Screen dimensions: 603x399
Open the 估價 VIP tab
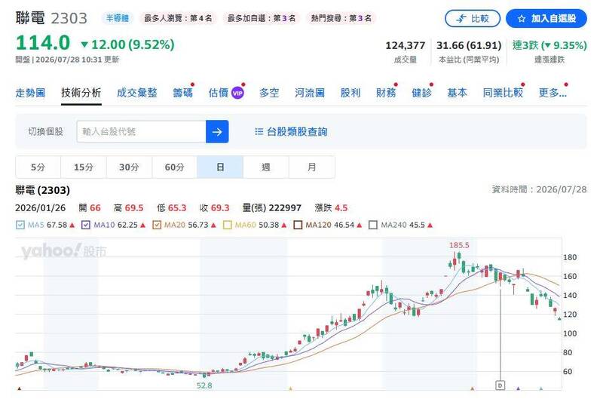(226, 93)
